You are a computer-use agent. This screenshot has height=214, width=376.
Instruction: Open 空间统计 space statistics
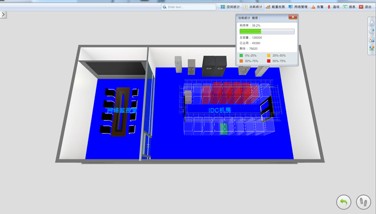tap(230, 7)
